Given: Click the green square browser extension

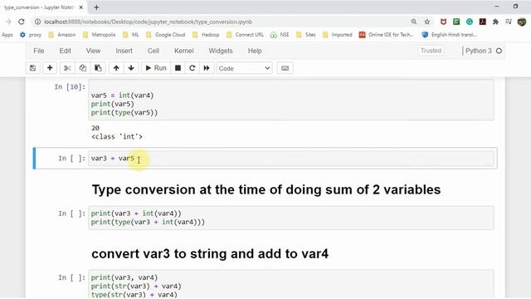Looking at the screenshot, I should [456, 22].
